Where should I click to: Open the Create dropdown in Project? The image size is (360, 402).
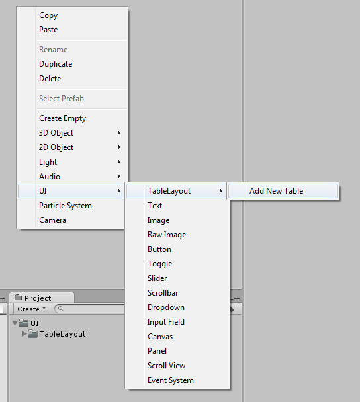tap(31, 309)
